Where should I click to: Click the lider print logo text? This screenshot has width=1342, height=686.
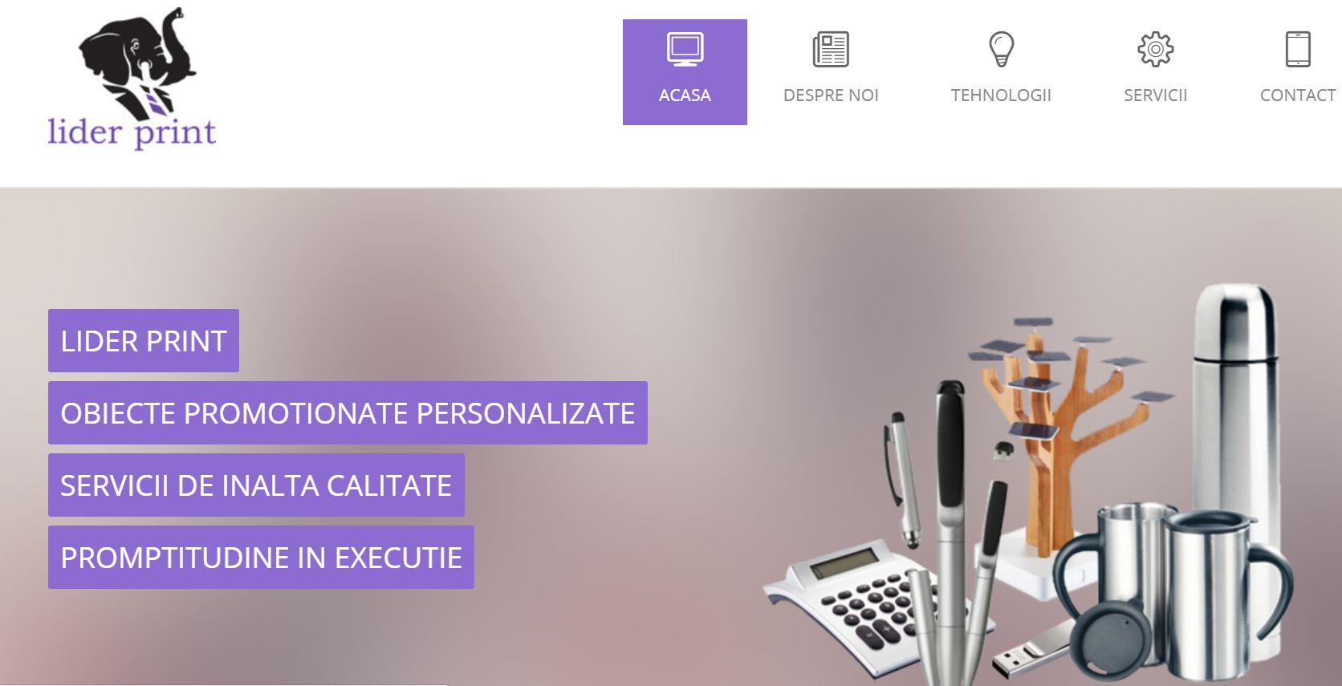tap(132, 133)
